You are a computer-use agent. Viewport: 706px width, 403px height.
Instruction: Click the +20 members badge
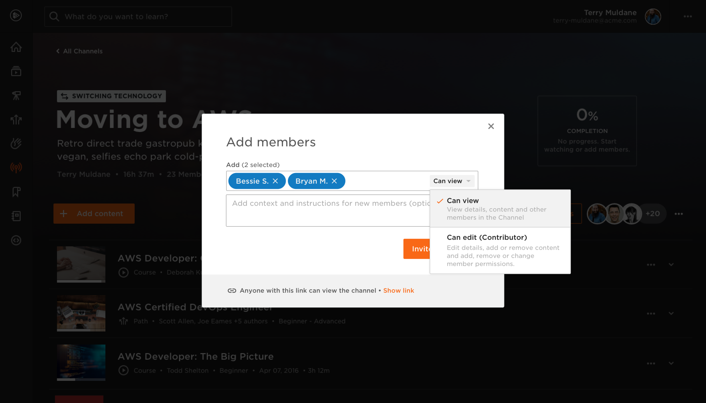[653, 214]
